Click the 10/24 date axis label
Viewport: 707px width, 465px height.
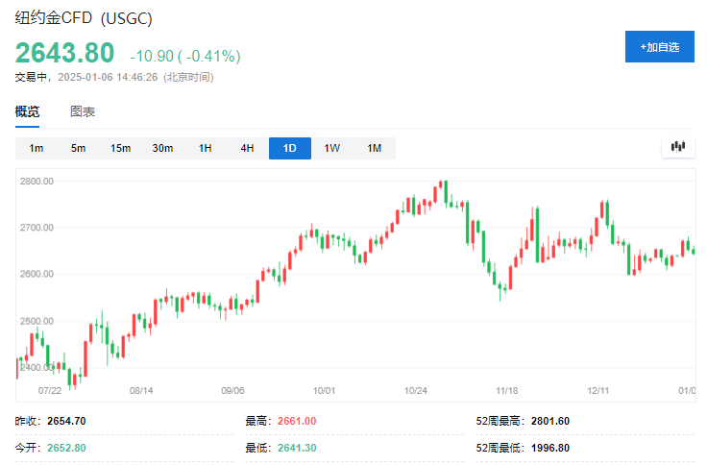tap(416, 391)
